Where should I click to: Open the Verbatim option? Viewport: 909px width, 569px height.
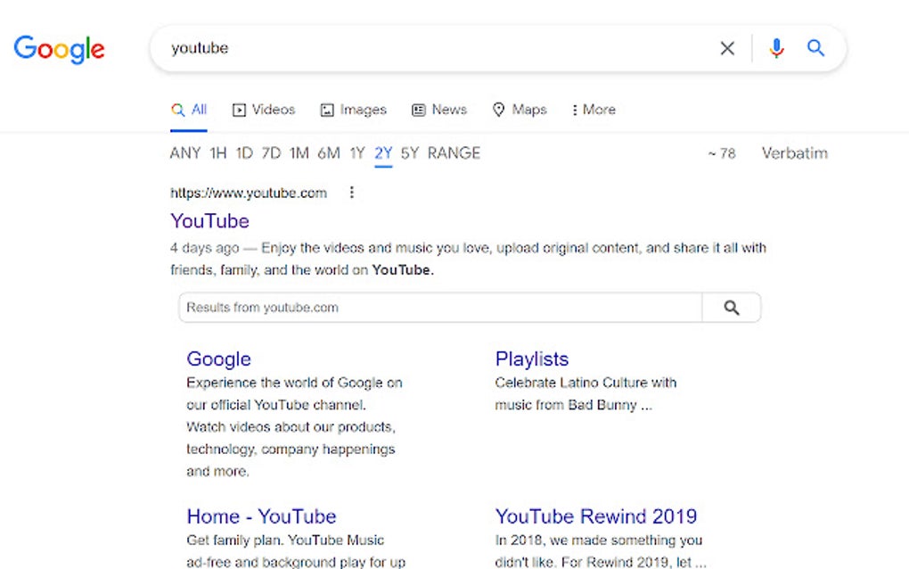pos(793,153)
